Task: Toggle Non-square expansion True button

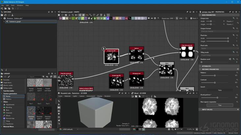Action: coord(220,105)
